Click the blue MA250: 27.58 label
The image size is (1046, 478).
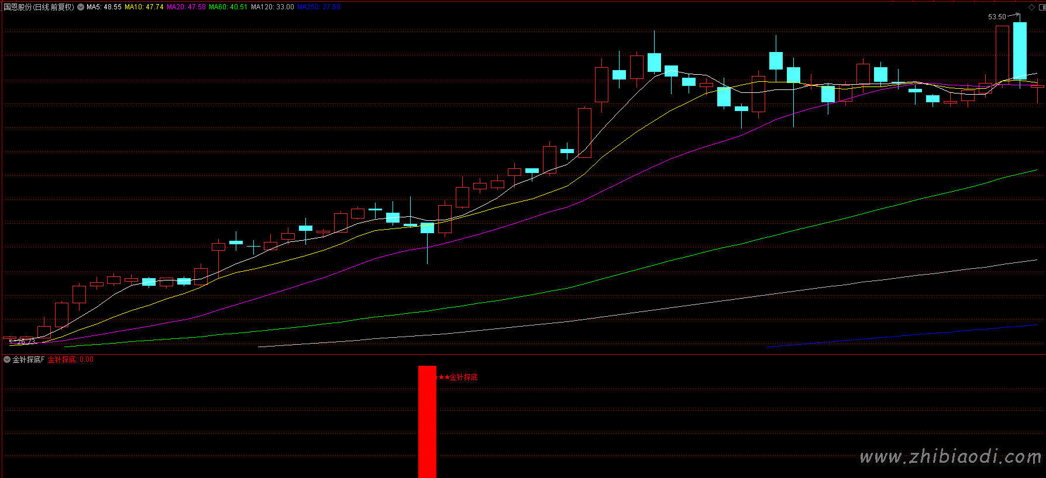(x=319, y=7)
